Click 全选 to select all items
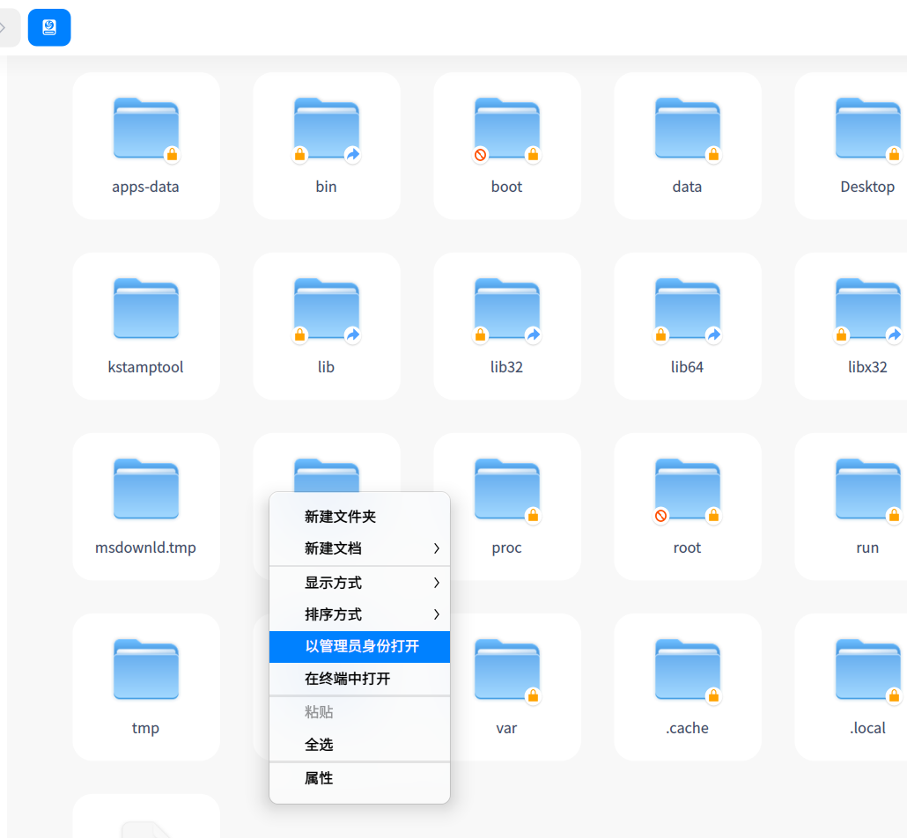The width and height of the screenshot is (907, 838). coord(359,746)
